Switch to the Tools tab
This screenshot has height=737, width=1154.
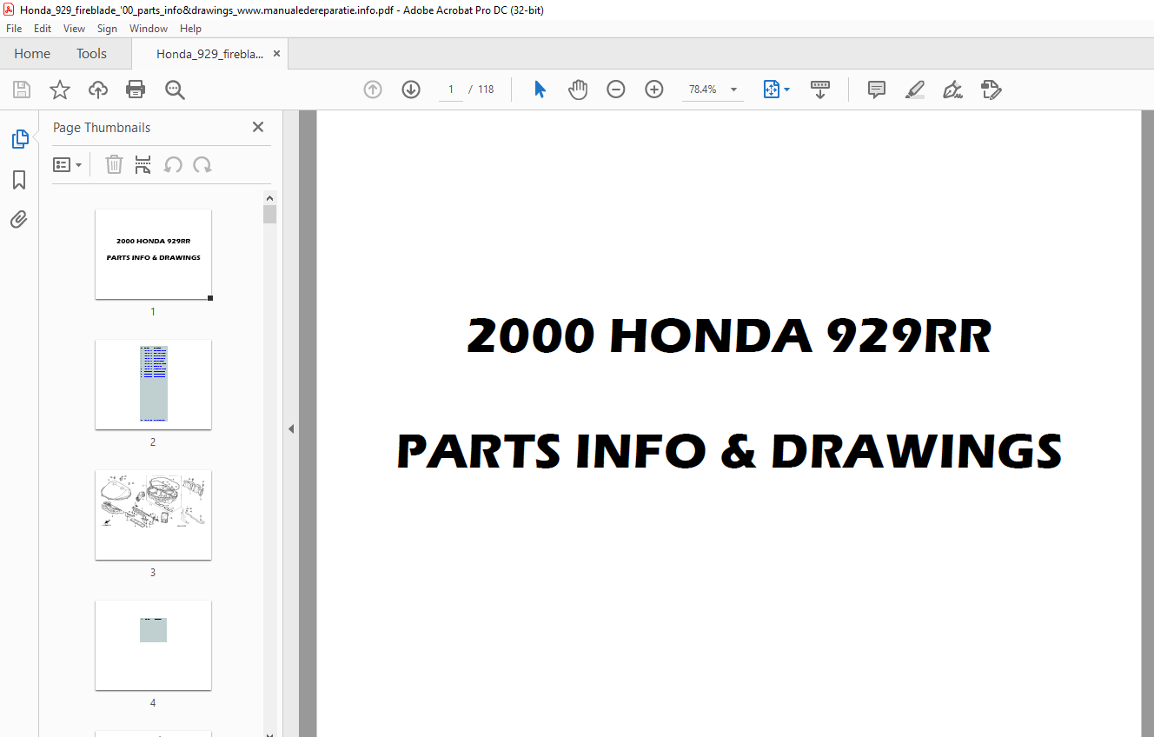[91, 54]
